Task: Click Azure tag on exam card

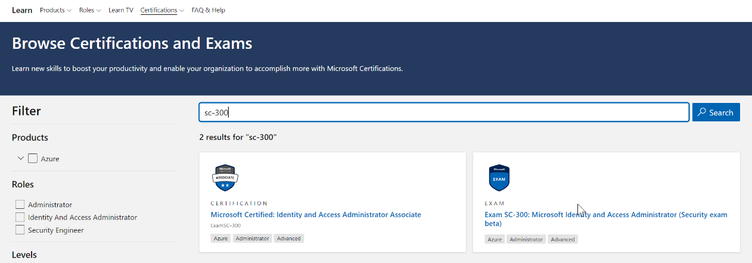Action: [495, 239]
